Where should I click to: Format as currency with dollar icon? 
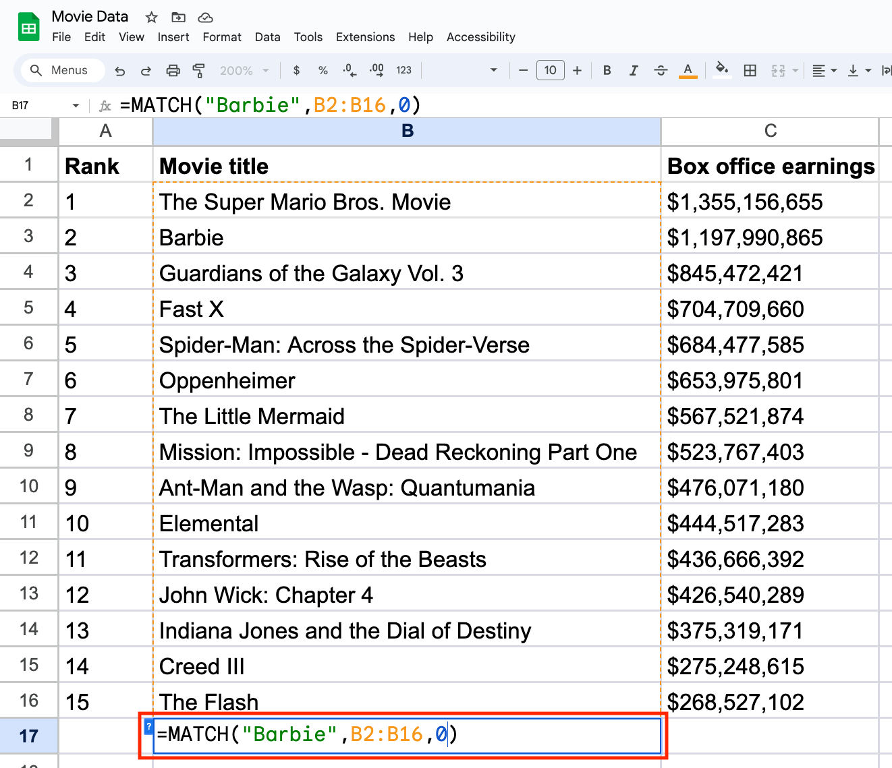[297, 70]
